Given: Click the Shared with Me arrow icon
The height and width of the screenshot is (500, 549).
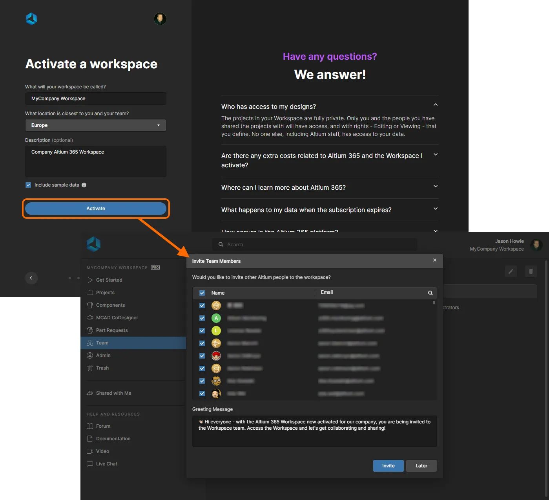Looking at the screenshot, I should pyautogui.click(x=90, y=393).
